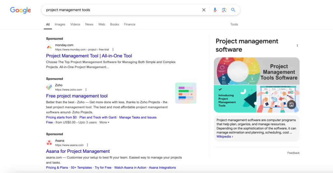Image resolution: width=333 pixels, height=173 pixels.
Task: Open Asana Pricing & Plans sitelink
Action: pos(57,167)
